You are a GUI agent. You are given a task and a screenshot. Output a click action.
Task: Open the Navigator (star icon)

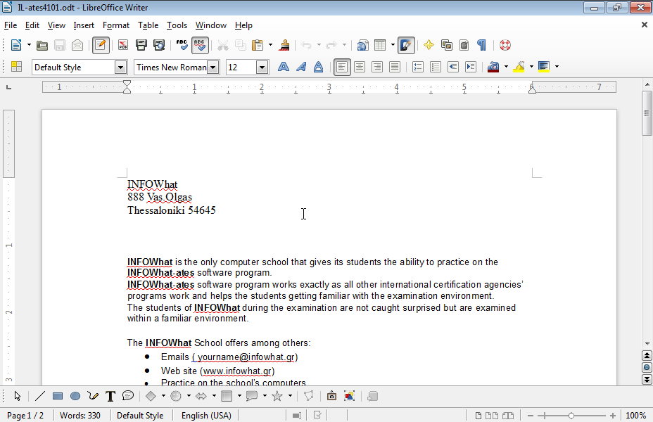click(429, 45)
